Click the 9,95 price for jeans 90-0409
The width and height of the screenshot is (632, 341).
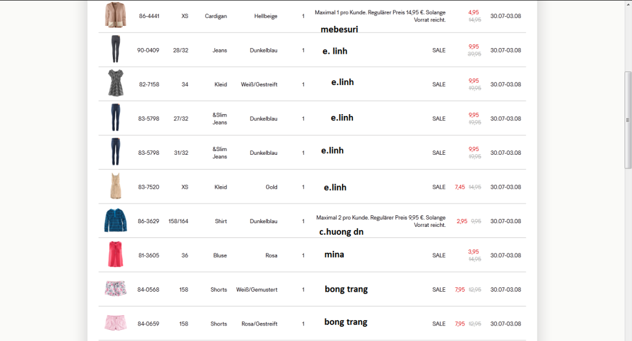(x=473, y=46)
